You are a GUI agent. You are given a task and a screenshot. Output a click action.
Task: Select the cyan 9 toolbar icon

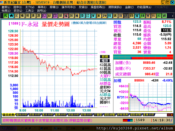pos(93,16)
